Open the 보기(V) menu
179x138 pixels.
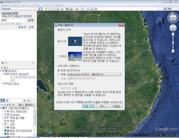[x=26, y=5]
